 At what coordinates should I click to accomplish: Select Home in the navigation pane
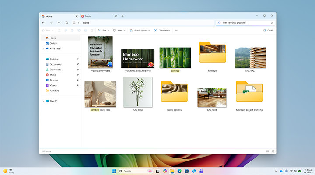[x=60, y=38]
